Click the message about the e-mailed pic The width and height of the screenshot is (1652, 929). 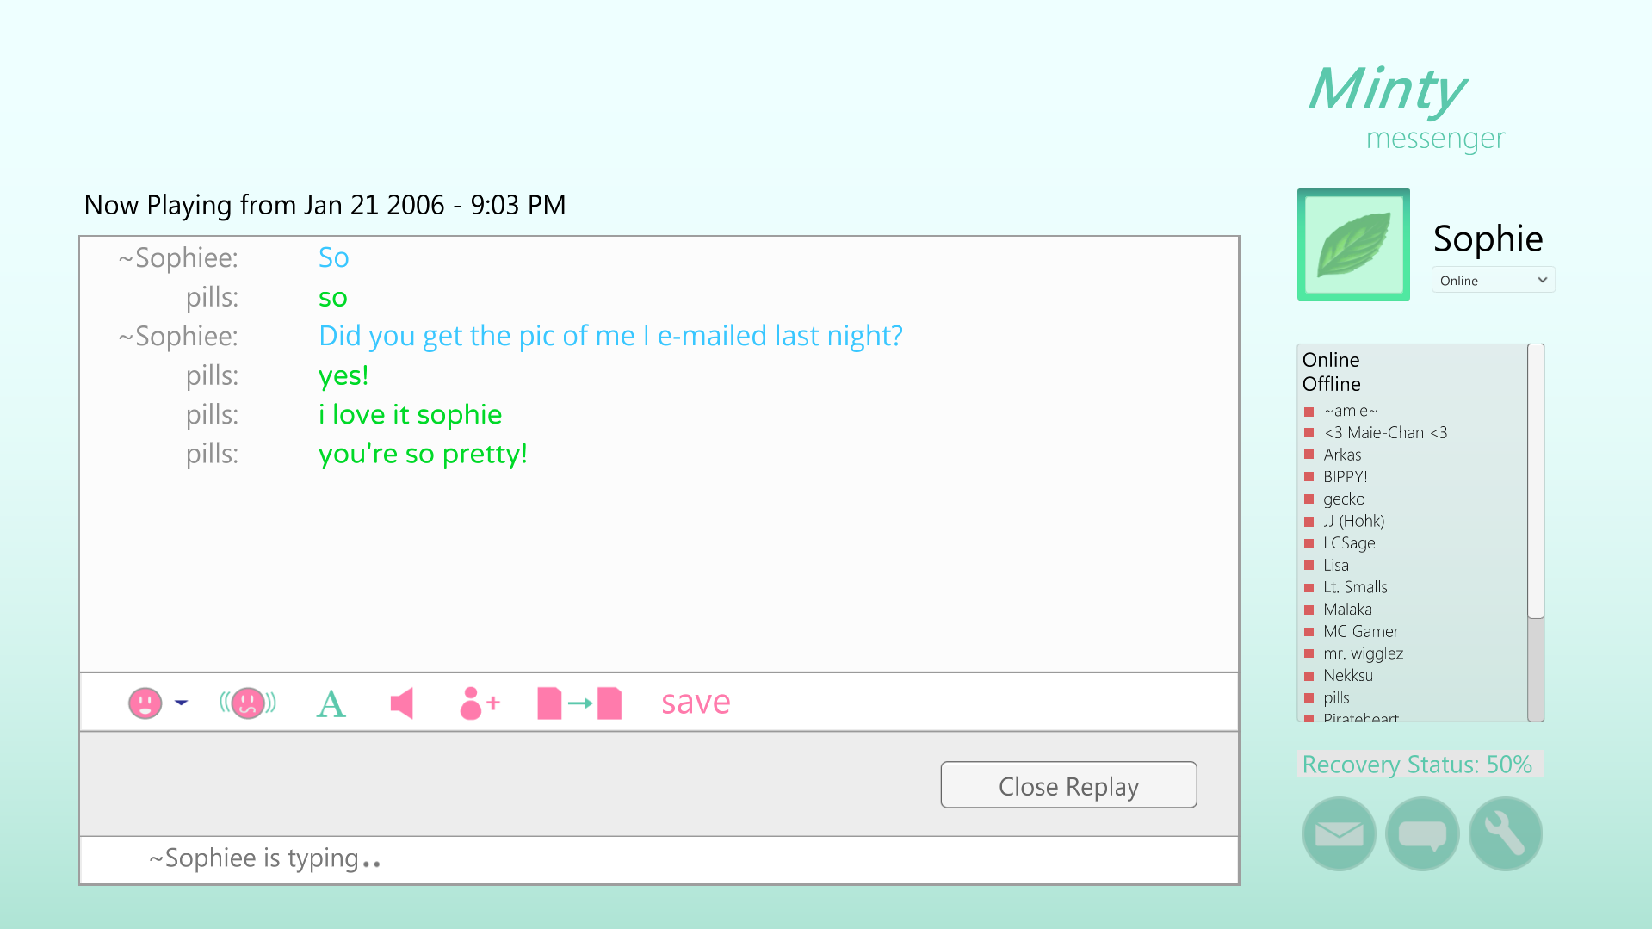click(x=610, y=336)
